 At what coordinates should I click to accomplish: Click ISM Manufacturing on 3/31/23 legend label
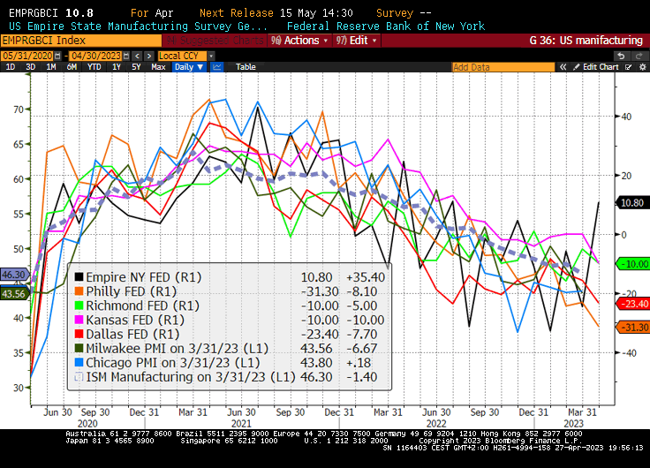point(191,377)
